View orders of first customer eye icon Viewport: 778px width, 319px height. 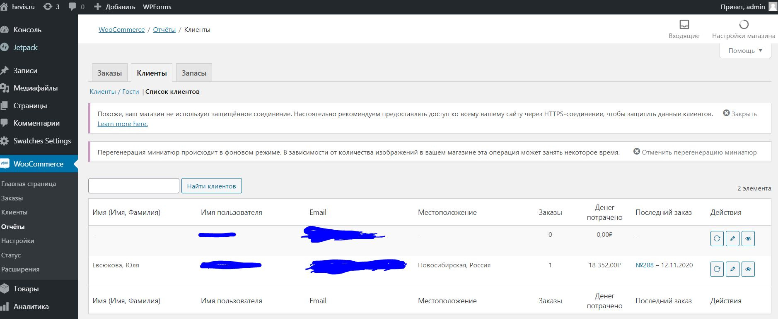click(x=748, y=238)
